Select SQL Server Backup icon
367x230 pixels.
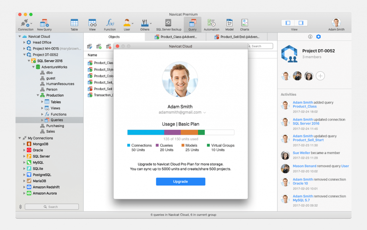[168, 23]
